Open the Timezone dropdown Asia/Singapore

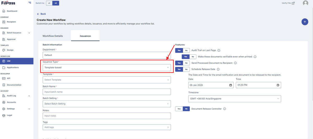coord(234,99)
